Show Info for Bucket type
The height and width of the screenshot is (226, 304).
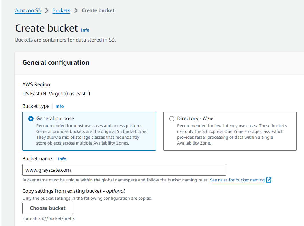60,106
